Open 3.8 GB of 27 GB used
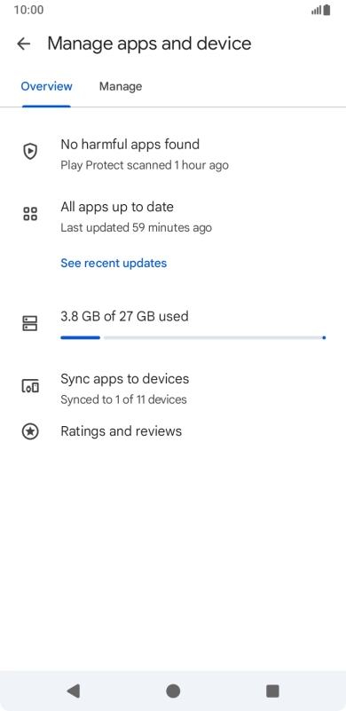This screenshot has width=346, height=711. click(125, 316)
